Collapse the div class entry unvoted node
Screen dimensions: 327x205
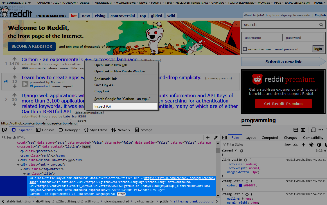pos(18,165)
